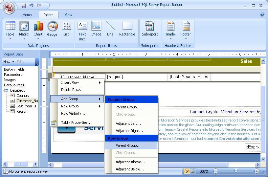Add a page Footer
The height and width of the screenshot is (177, 268).
(186, 29)
